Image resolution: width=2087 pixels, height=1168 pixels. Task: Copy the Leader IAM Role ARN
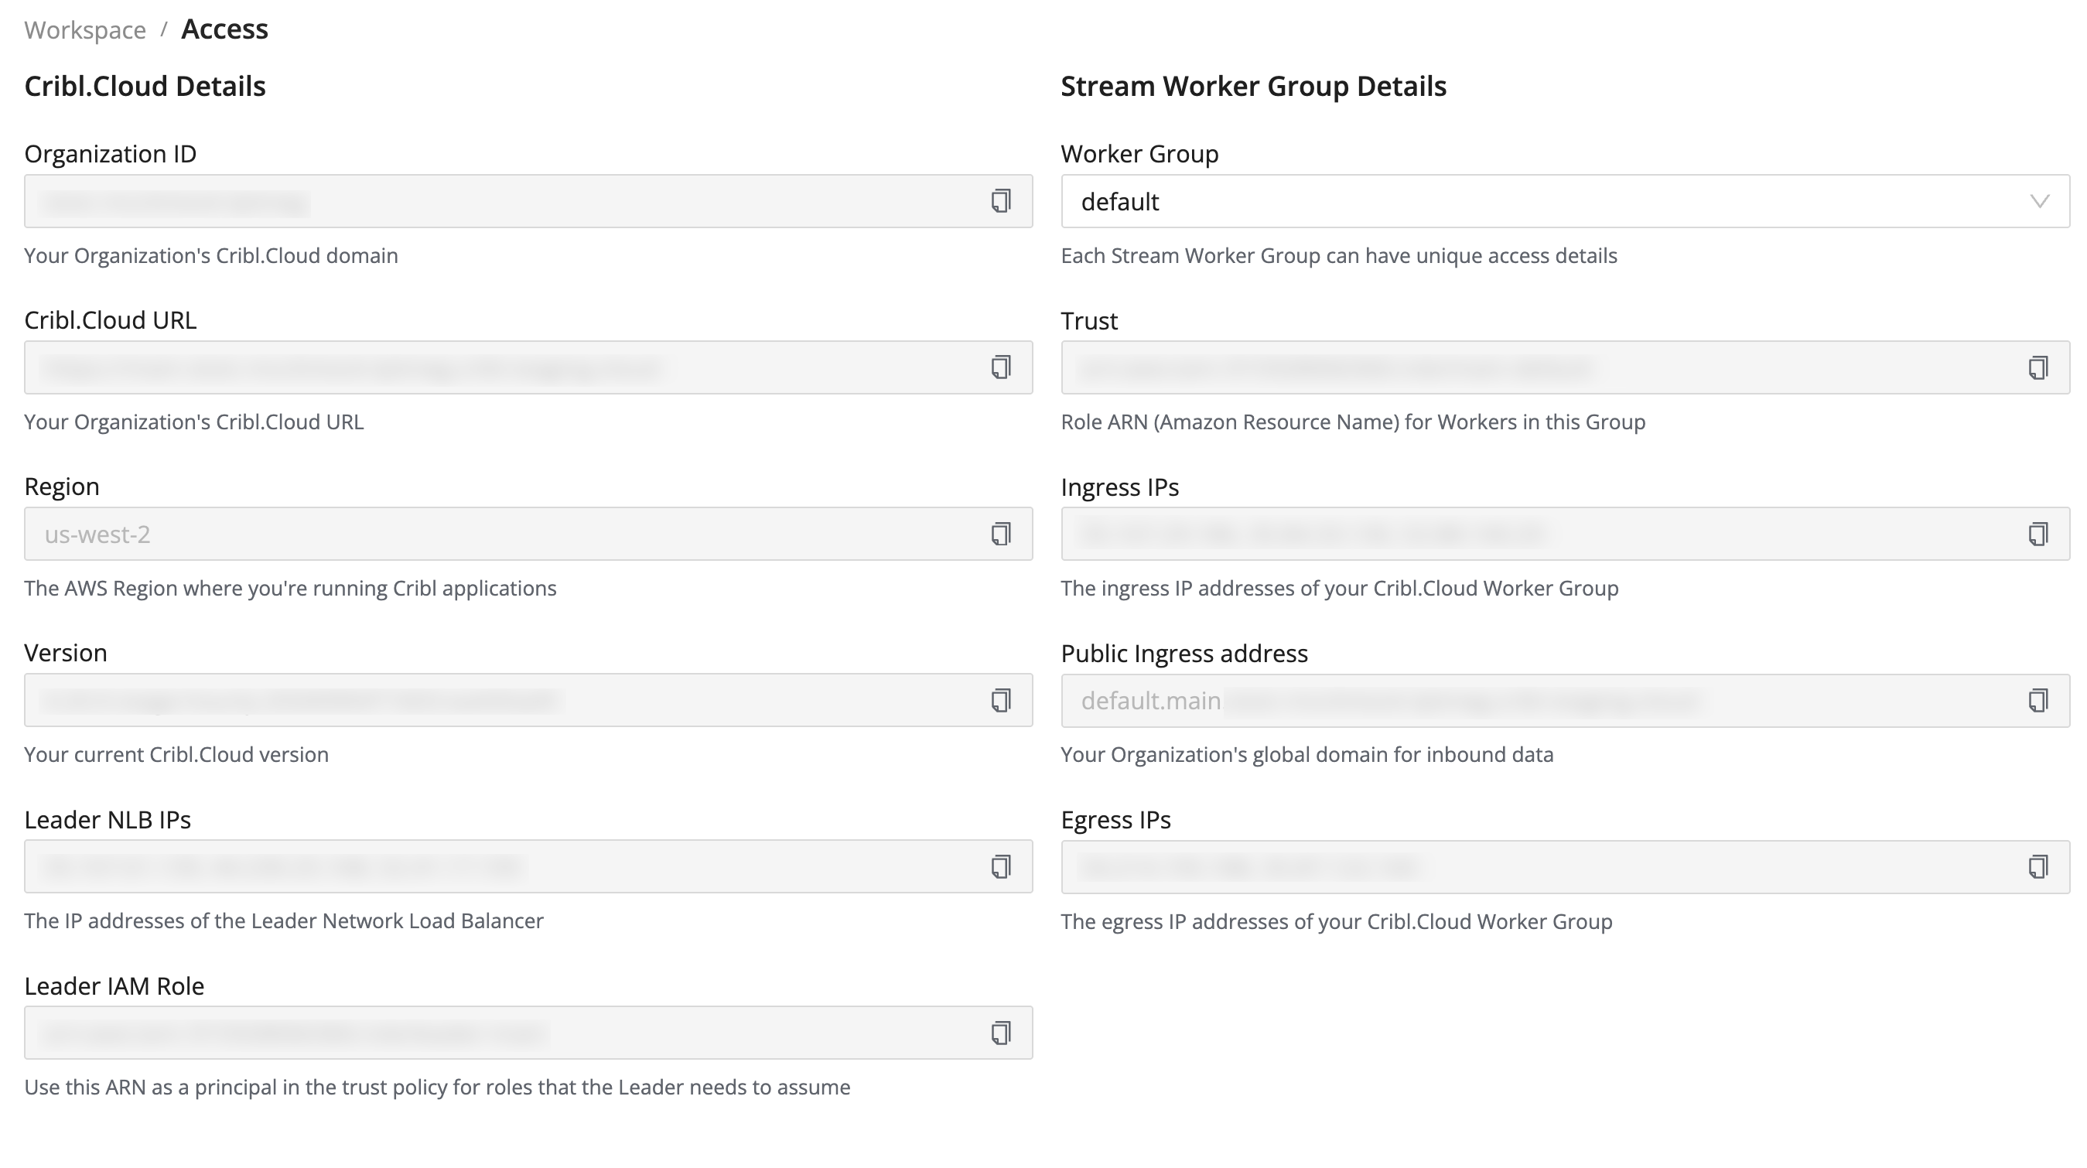click(x=1000, y=1033)
